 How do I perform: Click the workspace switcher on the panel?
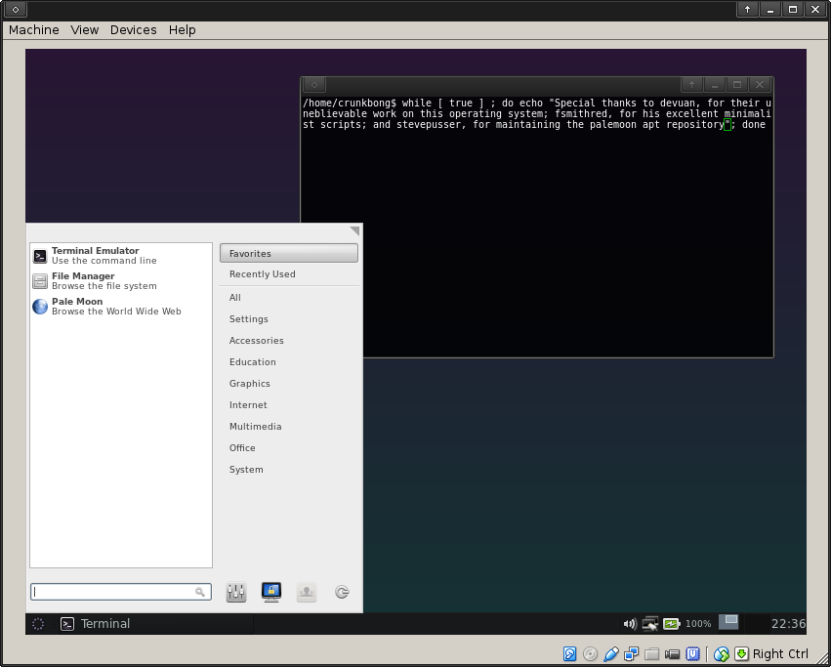pyautogui.click(x=728, y=622)
